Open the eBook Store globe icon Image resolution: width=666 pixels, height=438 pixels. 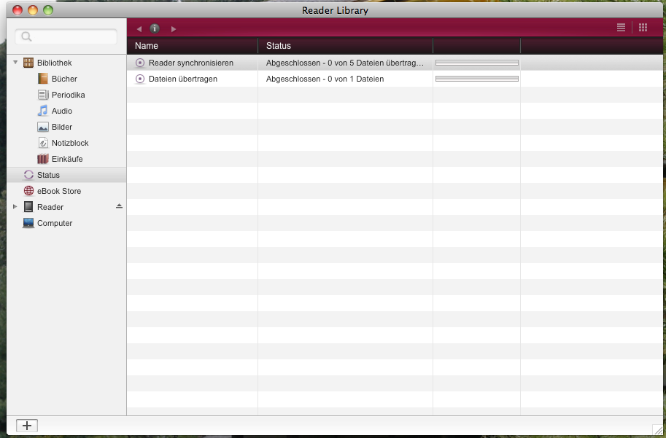(x=28, y=191)
